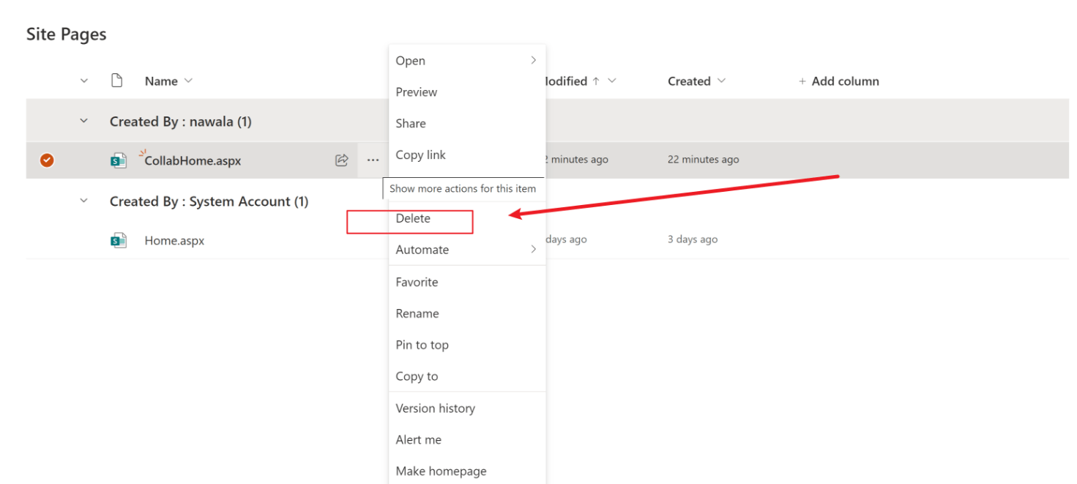Choose Favorite from the context menu
The width and height of the screenshot is (1077, 484).
point(467,282)
